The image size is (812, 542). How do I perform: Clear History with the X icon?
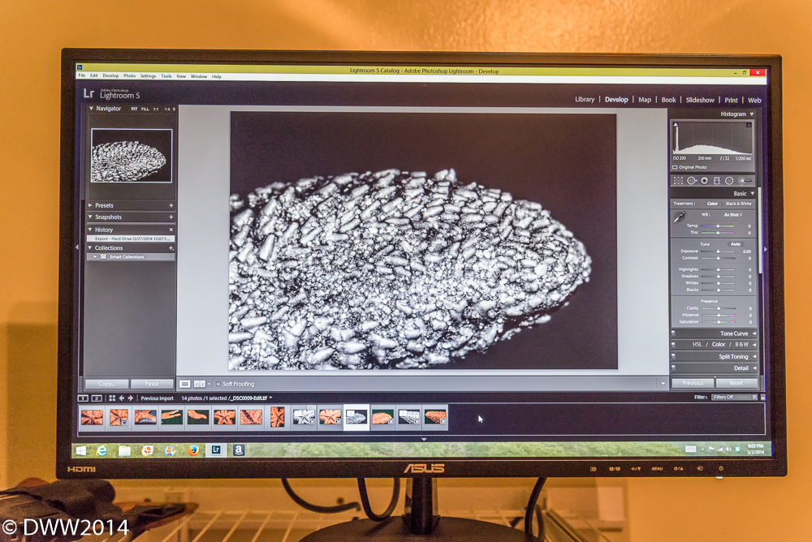(171, 230)
